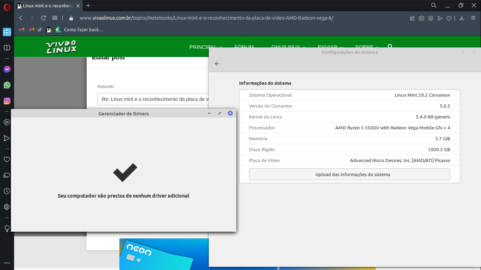Close the Gerenciador de Drivers window
The image size is (481, 270).
(x=230, y=113)
